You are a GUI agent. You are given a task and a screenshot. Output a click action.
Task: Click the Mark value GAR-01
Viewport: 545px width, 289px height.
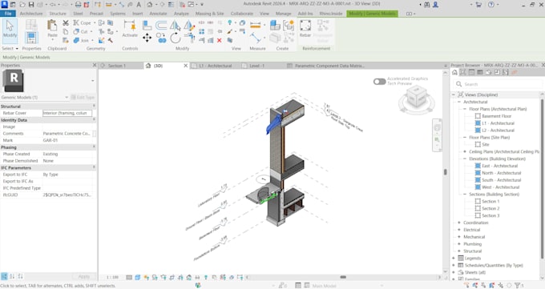[x=67, y=140]
